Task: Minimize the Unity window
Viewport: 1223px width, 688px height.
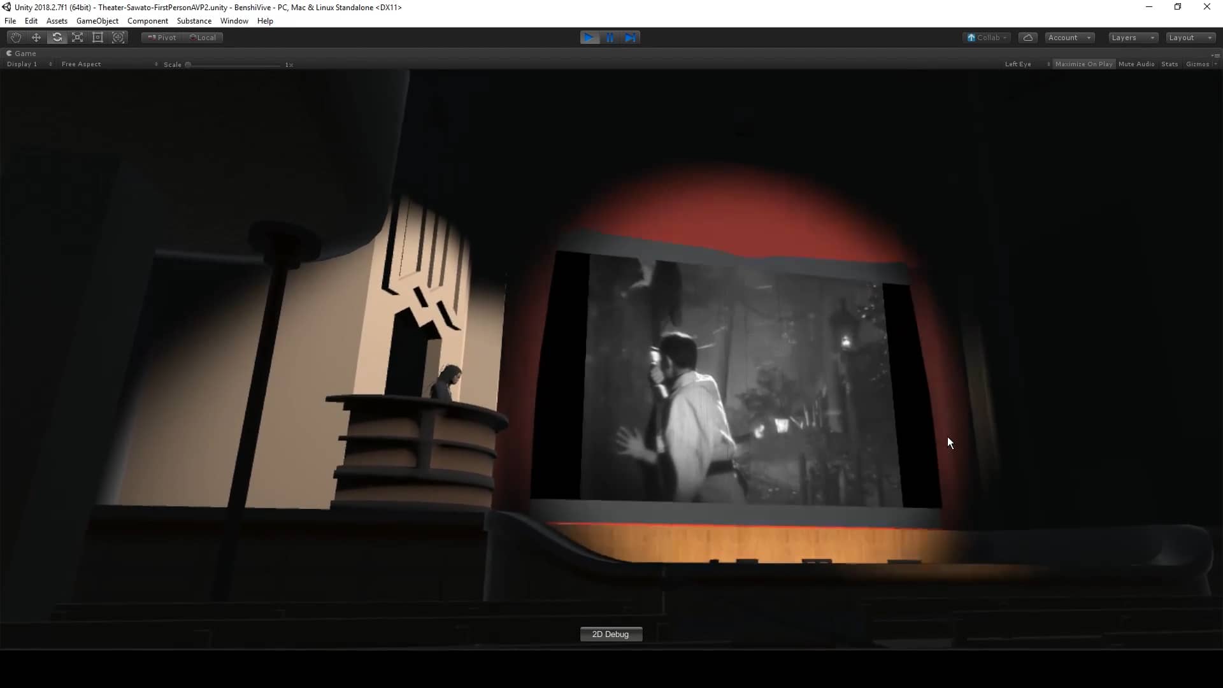Action: coord(1149,7)
